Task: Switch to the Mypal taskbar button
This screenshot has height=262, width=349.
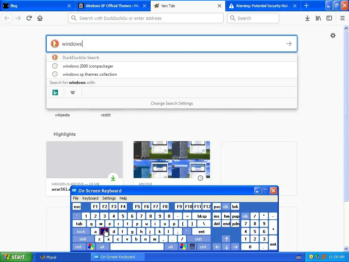Action: 63,257
